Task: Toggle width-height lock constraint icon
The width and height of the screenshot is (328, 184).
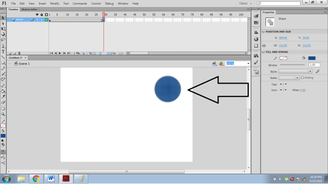Action: coord(264,45)
